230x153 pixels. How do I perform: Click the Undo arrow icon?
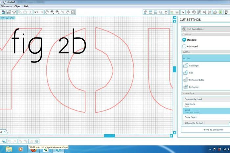coord(36,12)
